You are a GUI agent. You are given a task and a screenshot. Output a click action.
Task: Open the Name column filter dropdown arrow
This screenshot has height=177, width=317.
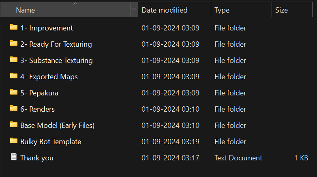click(x=134, y=10)
